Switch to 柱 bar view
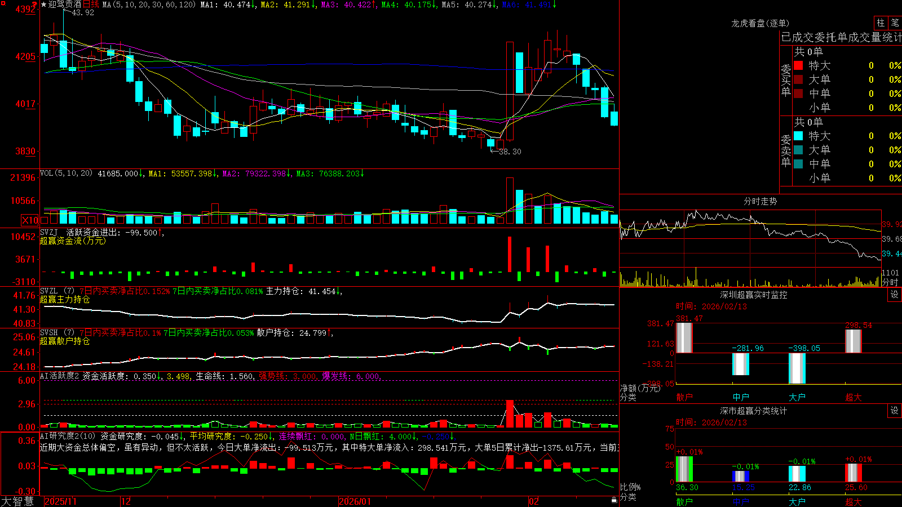 point(881,23)
